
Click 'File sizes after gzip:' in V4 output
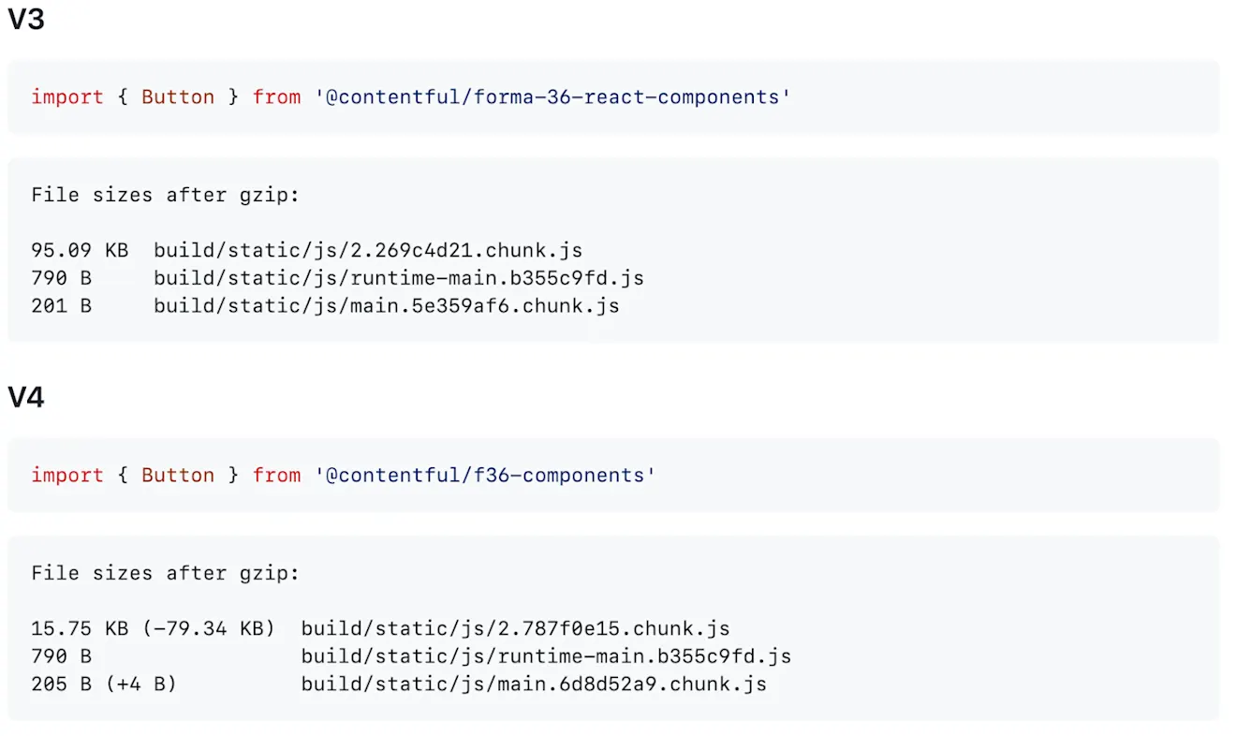pos(166,573)
